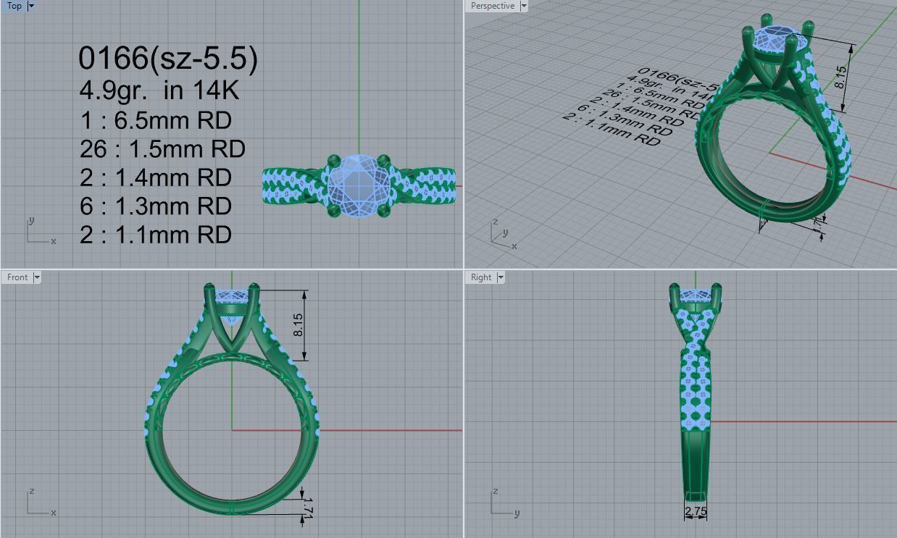
Task: Activate the Front viewport title
Action: (17, 277)
